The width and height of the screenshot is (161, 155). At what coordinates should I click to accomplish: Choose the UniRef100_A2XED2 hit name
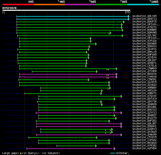(x=144, y=85)
